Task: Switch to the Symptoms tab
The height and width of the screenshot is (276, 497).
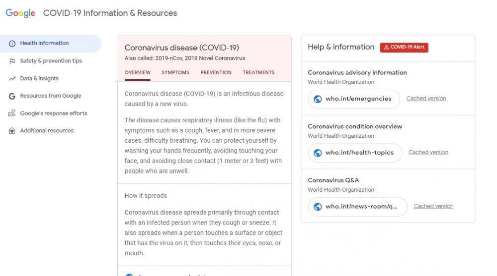Action: pos(175,72)
